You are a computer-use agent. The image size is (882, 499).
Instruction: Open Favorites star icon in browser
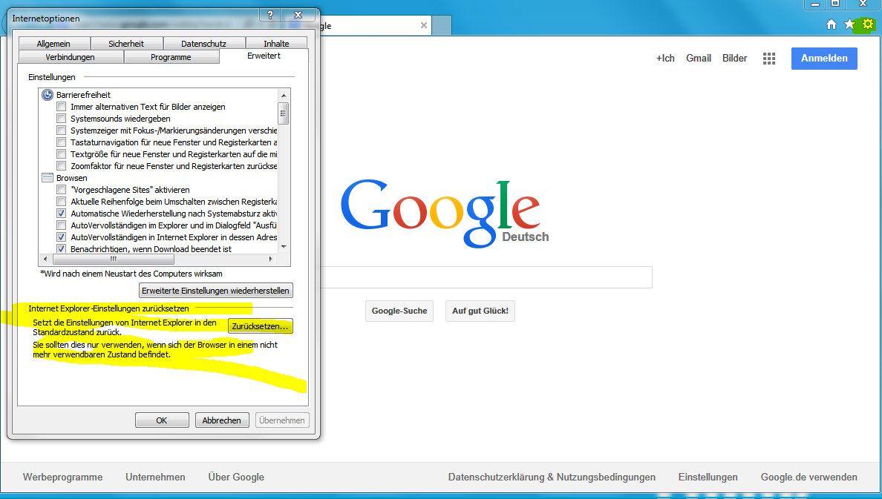point(849,24)
